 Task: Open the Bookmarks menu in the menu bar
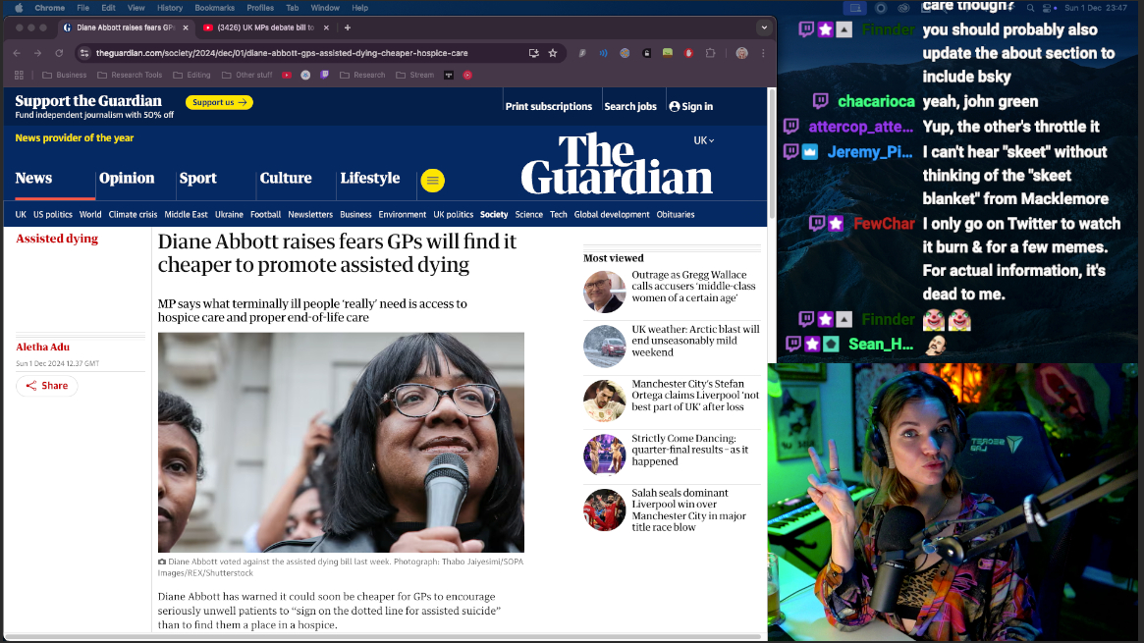(213, 8)
